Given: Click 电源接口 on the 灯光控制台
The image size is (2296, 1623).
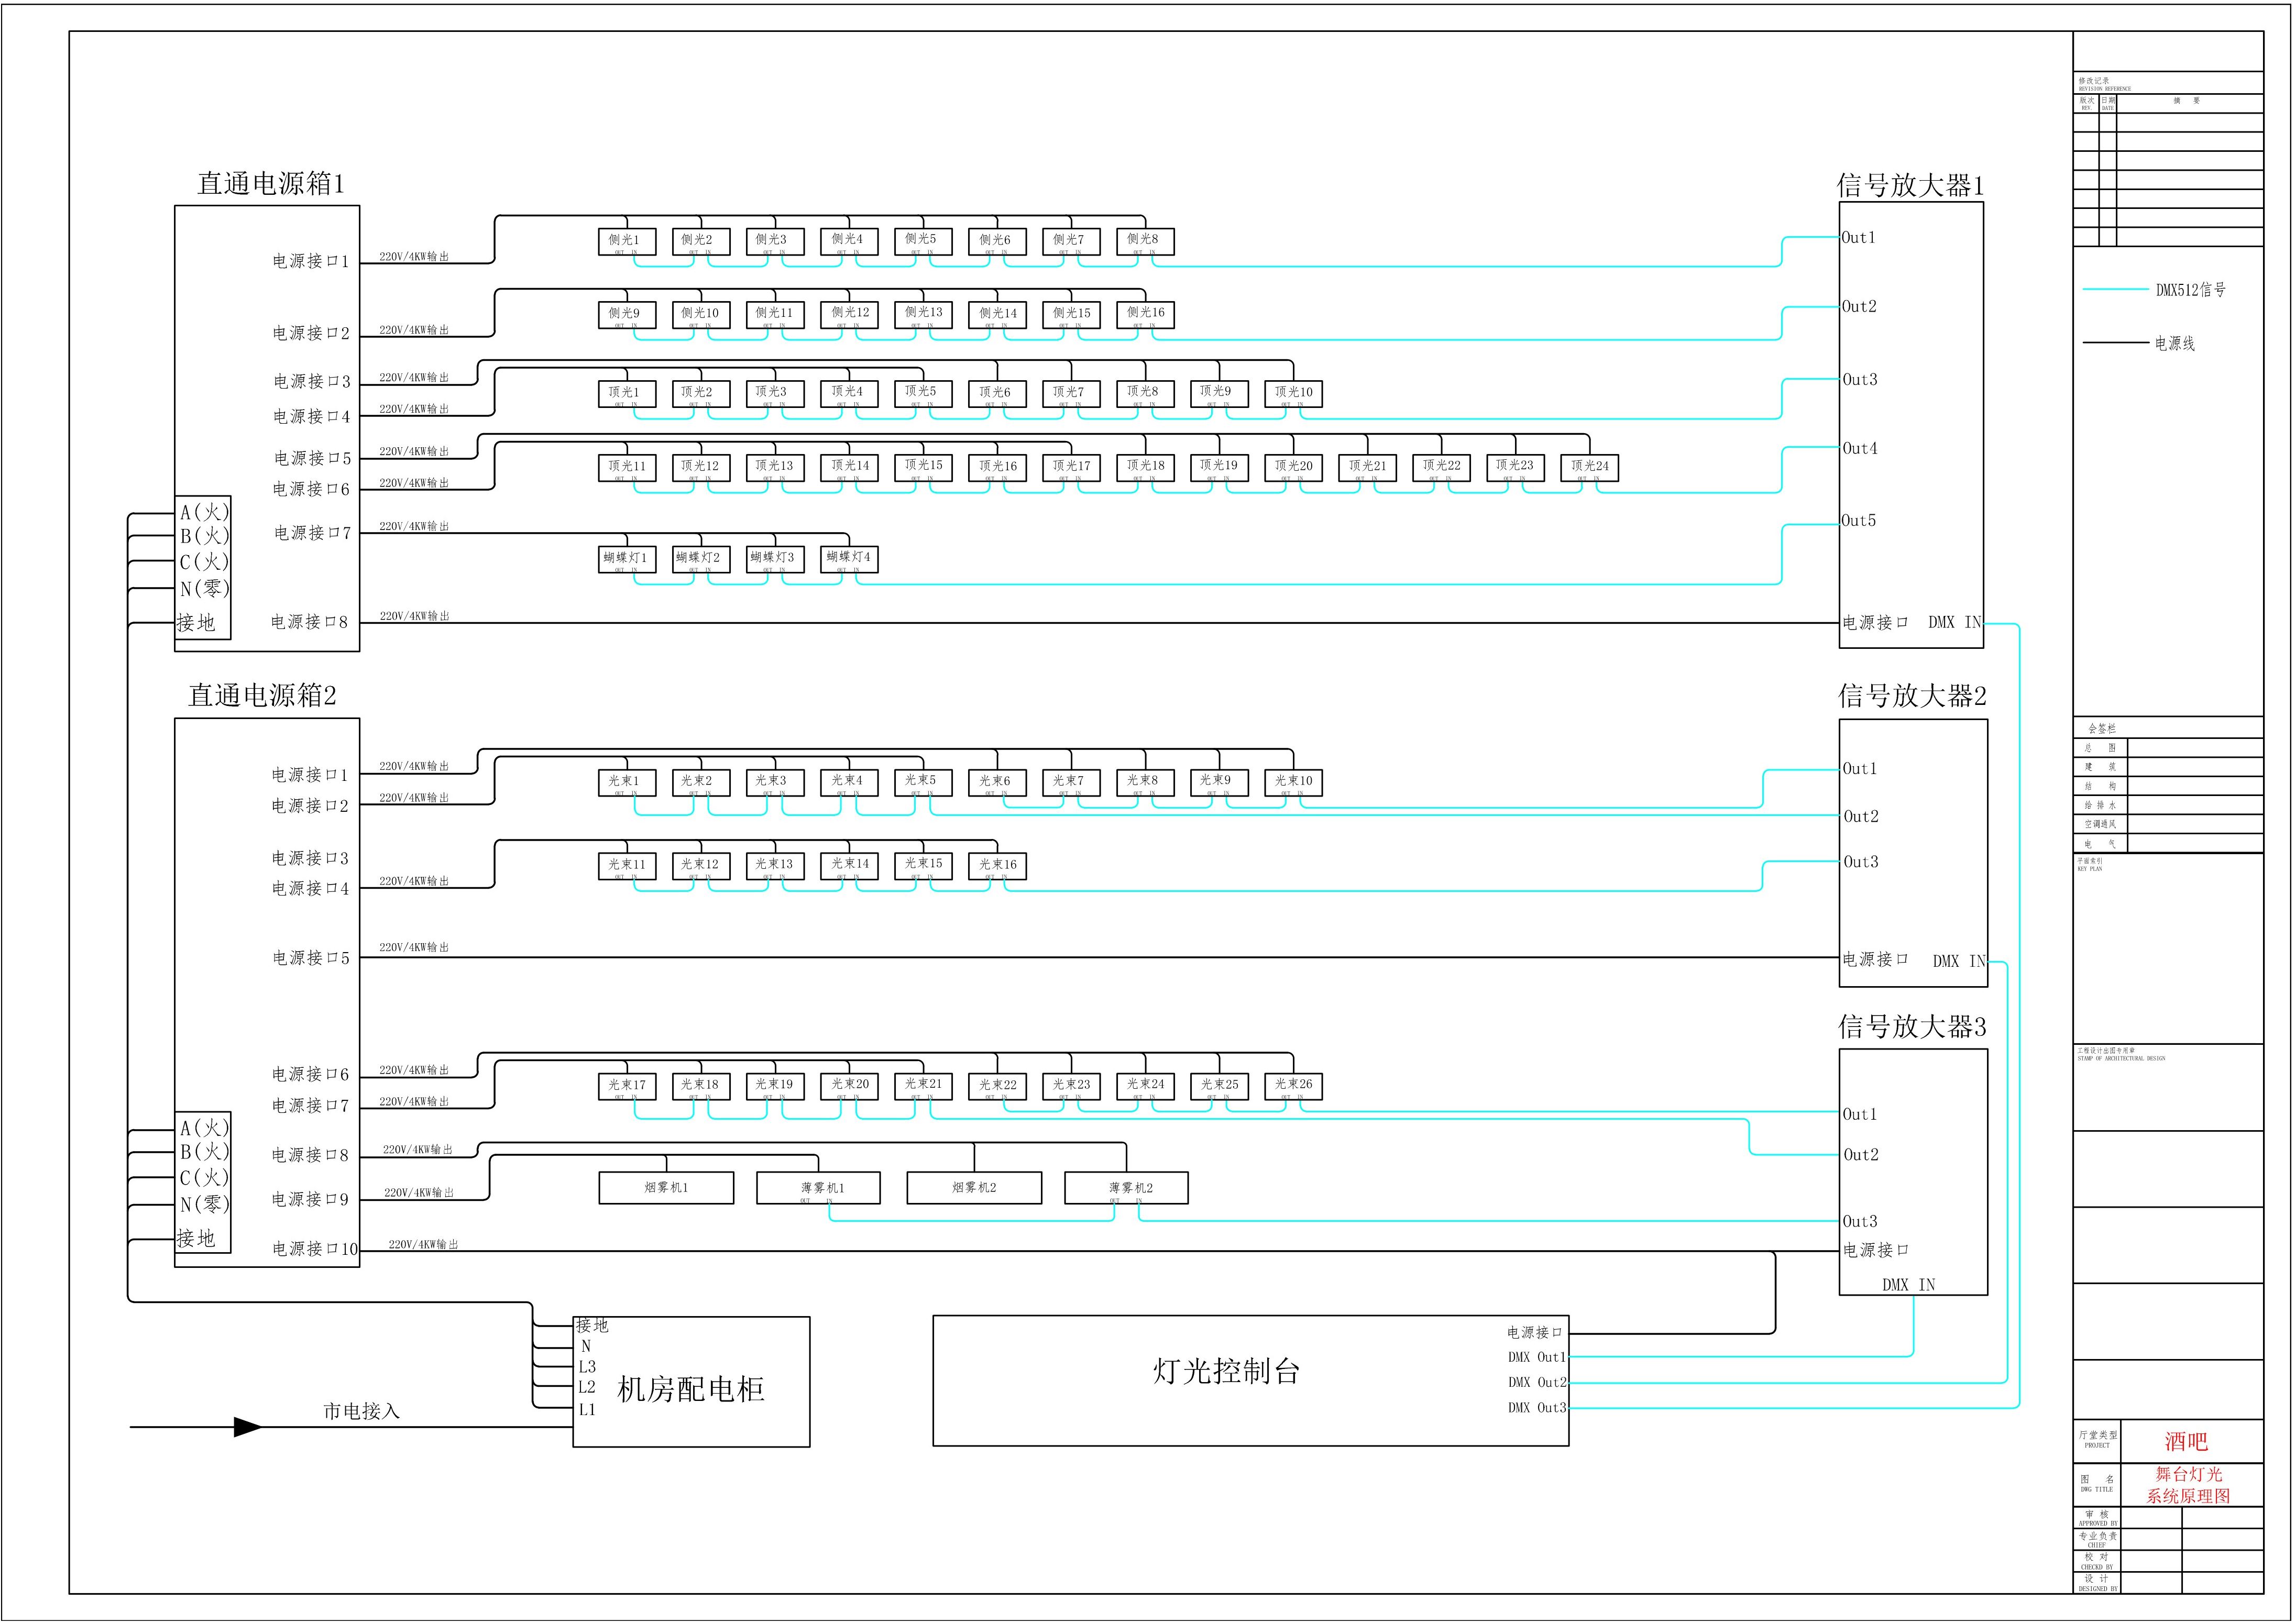Looking at the screenshot, I should tap(1534, 1333).
